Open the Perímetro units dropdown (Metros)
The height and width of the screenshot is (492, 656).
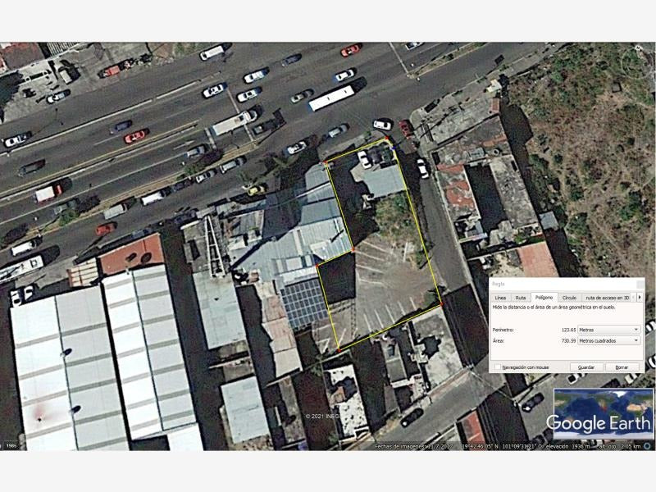tap(608, 330)
